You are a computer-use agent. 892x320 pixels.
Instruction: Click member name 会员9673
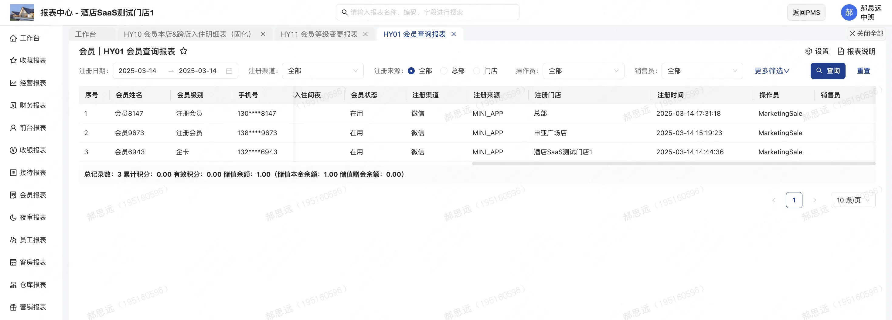130,133
